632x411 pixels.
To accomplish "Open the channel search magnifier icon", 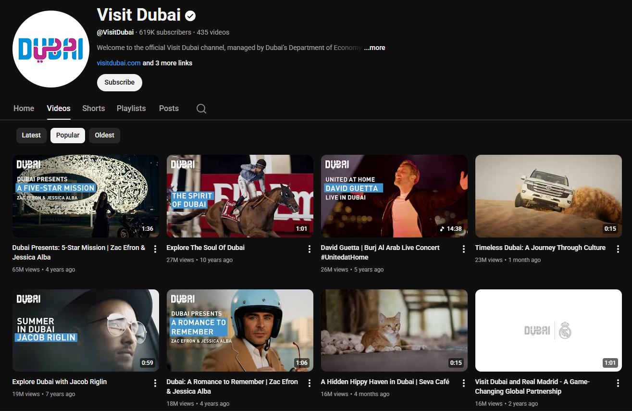I will tap(201, 109).
